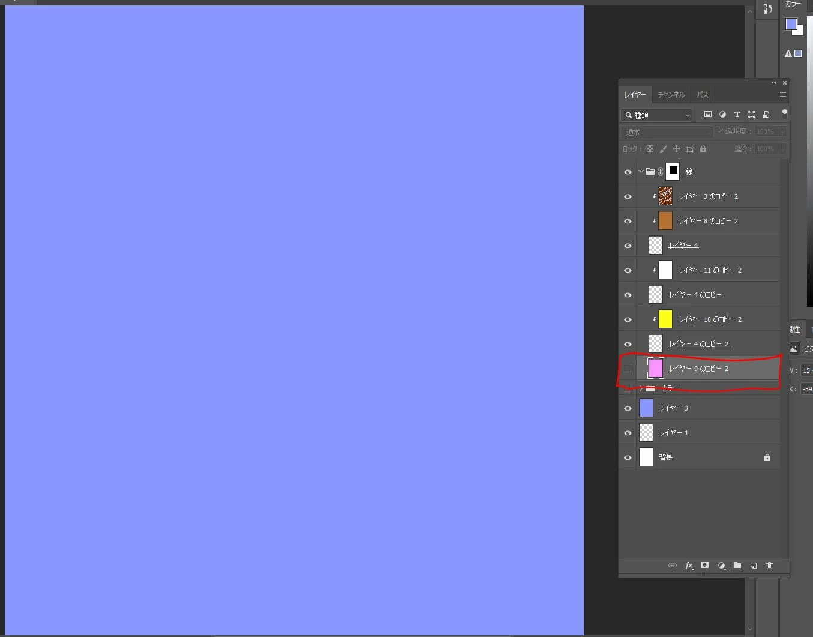The image size is (813, 637).
Task: Hide the 線 group
Action: [x=628, y=172]
